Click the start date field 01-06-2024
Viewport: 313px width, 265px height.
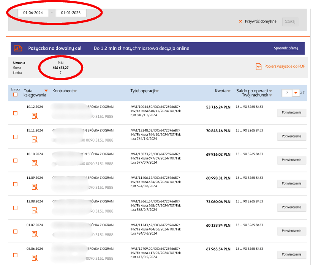[x=33, y=13]
